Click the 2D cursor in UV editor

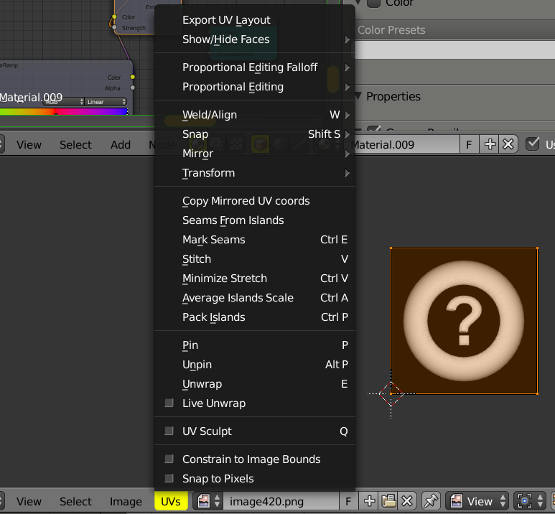[x=391, y=393]
